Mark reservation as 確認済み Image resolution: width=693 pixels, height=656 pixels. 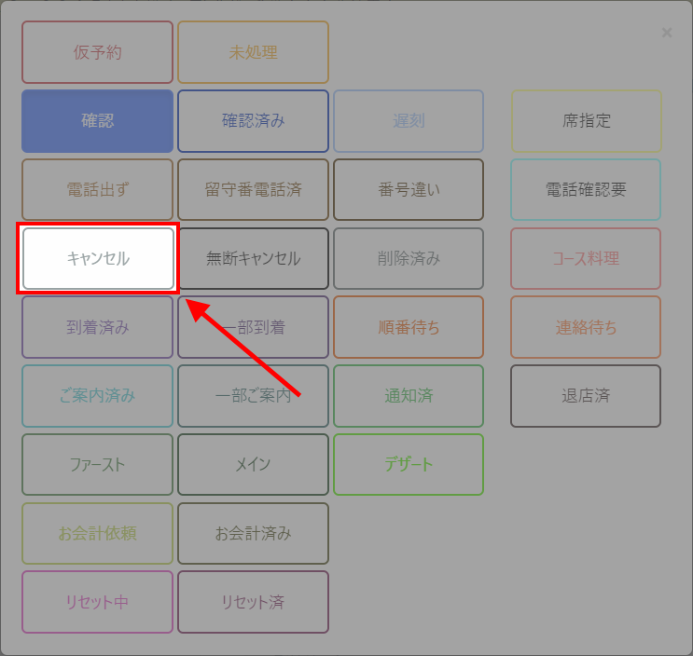click(253, 121)
